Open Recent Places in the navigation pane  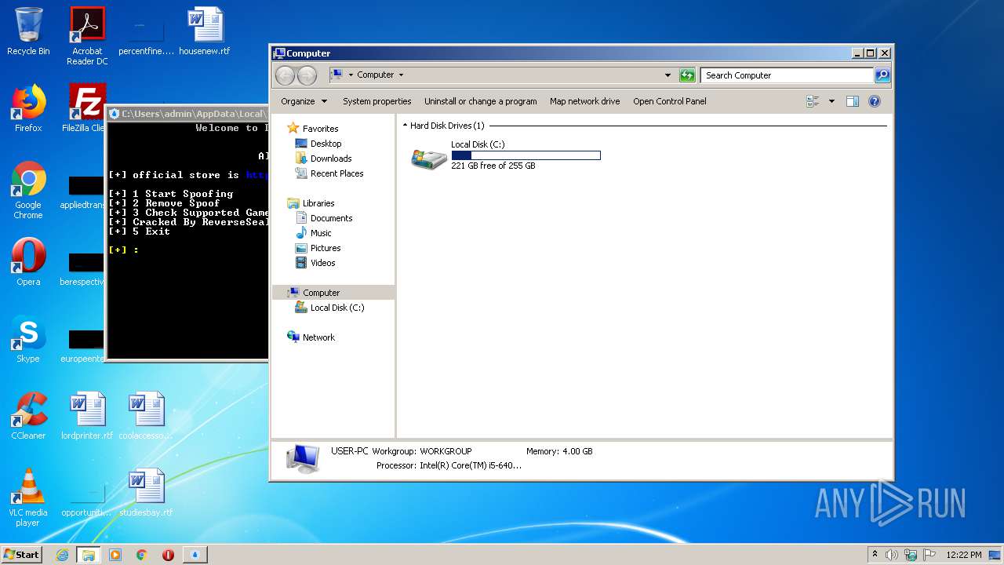click(x=336, y=173)
